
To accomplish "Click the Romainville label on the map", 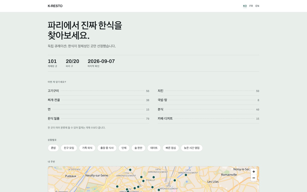I will pyautogui.click(x=229, y=175).
